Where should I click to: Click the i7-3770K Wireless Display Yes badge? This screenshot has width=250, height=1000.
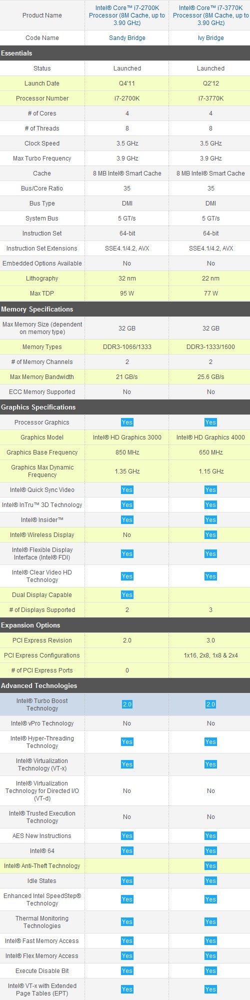(210, 535)
